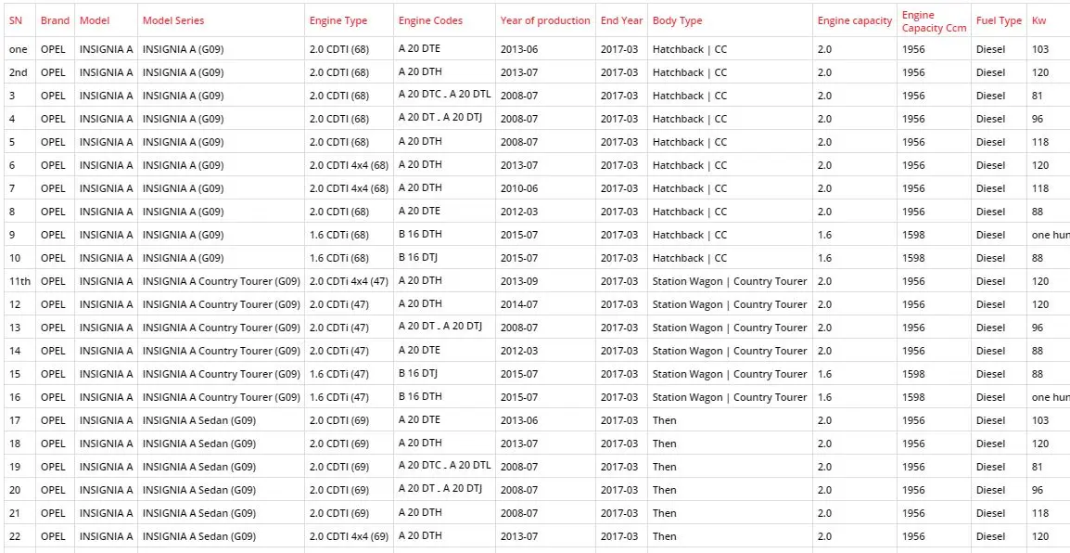Screen dimensions: 1070x553
Task: Select "1.6 CDTi (47)" in row 16
Action: (x=339, y=397)
